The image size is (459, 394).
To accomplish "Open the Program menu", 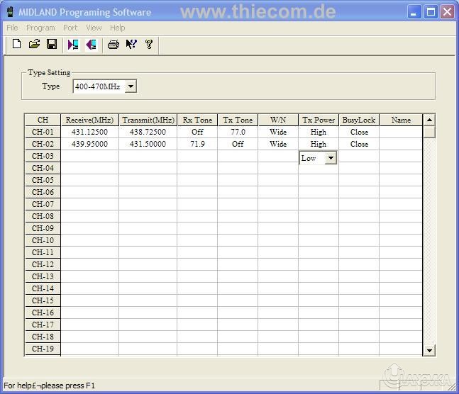I will (x=40, y=28).
